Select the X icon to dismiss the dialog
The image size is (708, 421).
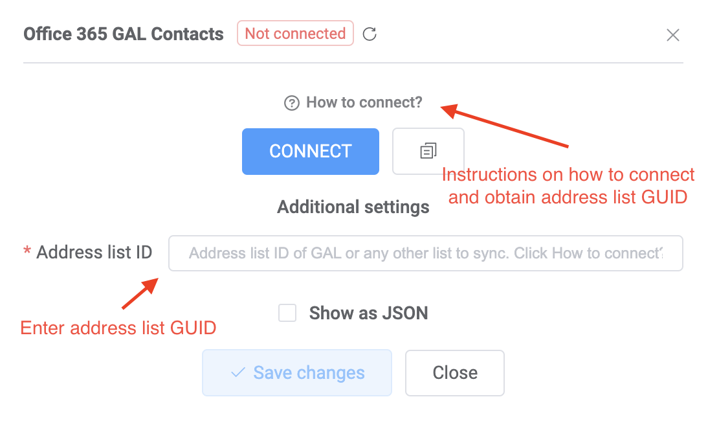(673, 36)
